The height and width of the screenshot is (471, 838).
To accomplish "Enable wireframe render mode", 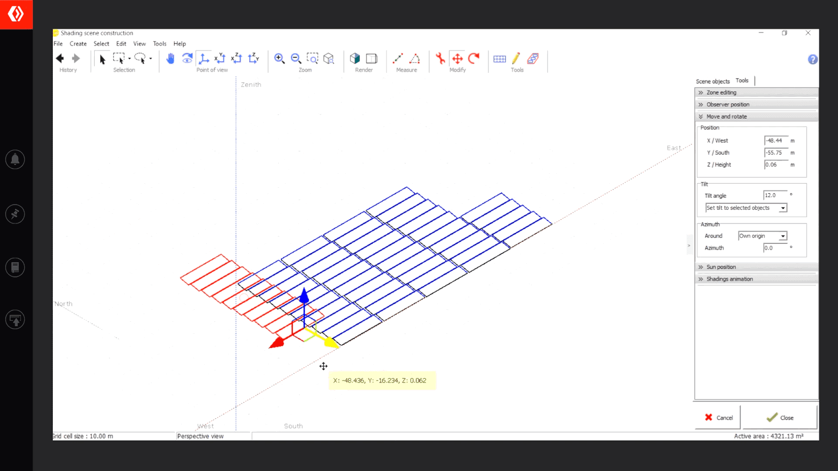I will click(x=372, y=58).
